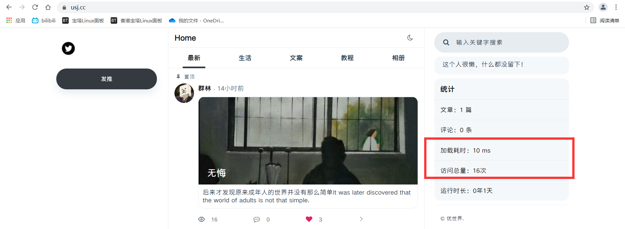Toggle dark mode with the moon icon
The width and height of the screenshot is (625, 229).
click(x=410, y=38)
